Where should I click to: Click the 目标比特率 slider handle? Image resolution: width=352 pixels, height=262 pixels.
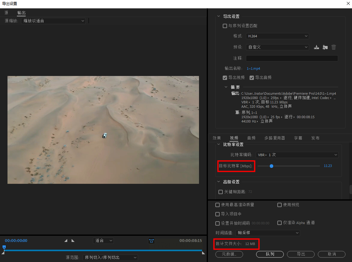271,166
